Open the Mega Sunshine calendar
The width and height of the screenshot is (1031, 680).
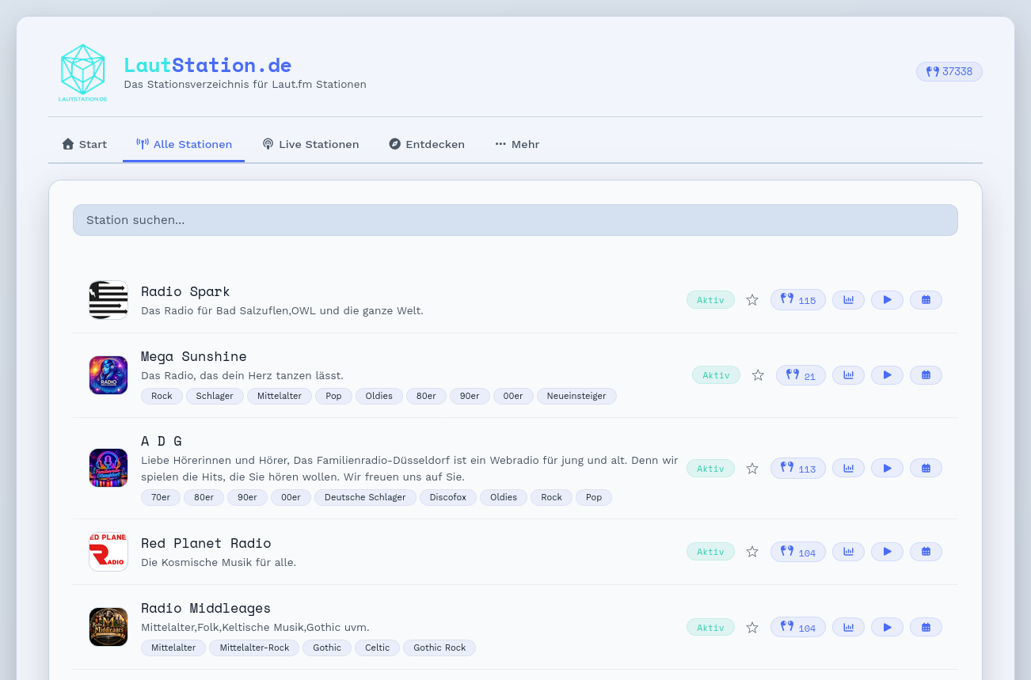coord(926,375)
